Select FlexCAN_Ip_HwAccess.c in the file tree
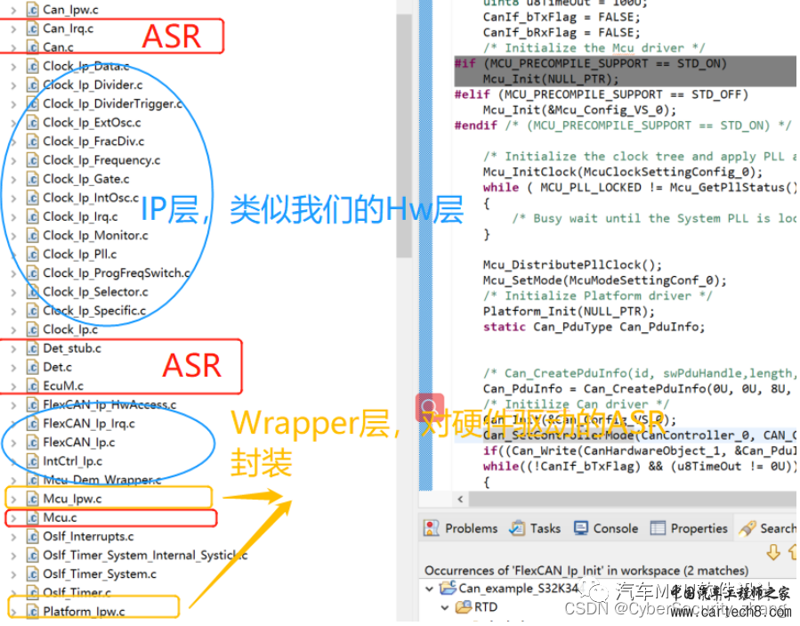This screenshot has height=626, width=800. click(x=109, y=405)
